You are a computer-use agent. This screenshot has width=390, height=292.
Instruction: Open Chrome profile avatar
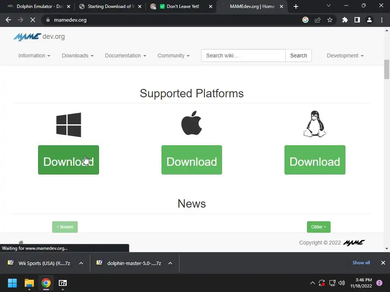(x=369, y=20)
